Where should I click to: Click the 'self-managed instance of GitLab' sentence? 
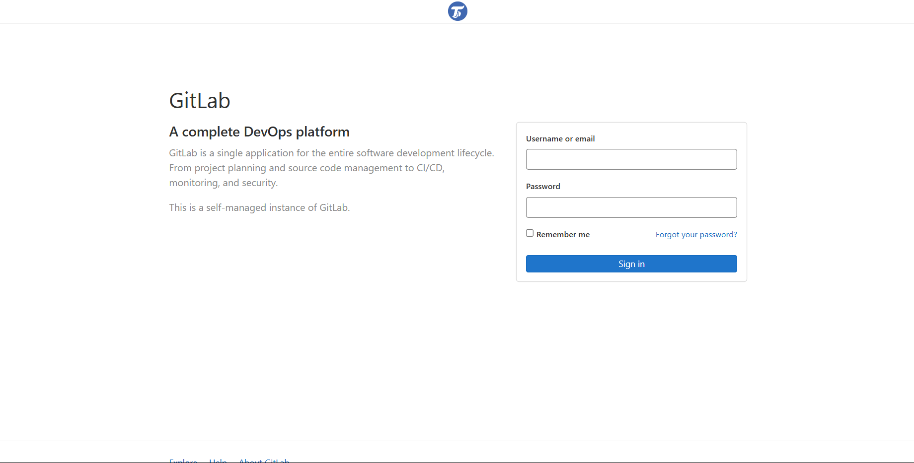click(259, 207)
